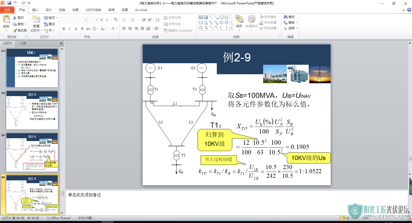The width and height of the screenshot is (412, 223).
Task: Click the Undo arrow in quick access toolbar
Action: [x=15, y=3]
